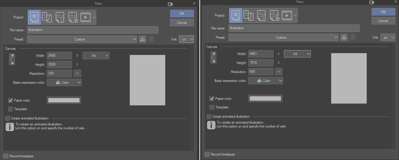Toggle Paper color checkbox in right dialog
399x160 pixels.
212,99
